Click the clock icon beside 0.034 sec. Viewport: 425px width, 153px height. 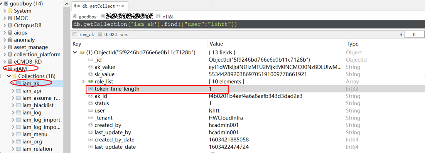pyautogui.click(x=100, y=35)
